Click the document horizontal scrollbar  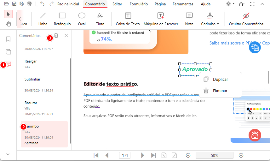[x=150, y=149]
